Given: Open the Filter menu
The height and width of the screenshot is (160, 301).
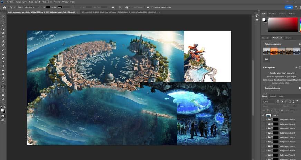Looking at the screenshot, I should coord(44,2).
